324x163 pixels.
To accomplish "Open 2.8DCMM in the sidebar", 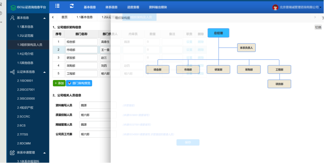I will (24, 143).
